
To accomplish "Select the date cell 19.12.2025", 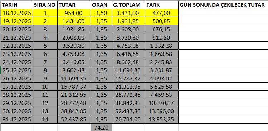I will [x=16, y=21].
